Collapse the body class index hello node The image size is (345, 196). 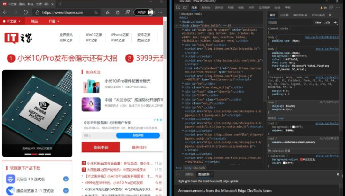pyautogui.click(x=180, y=25)
